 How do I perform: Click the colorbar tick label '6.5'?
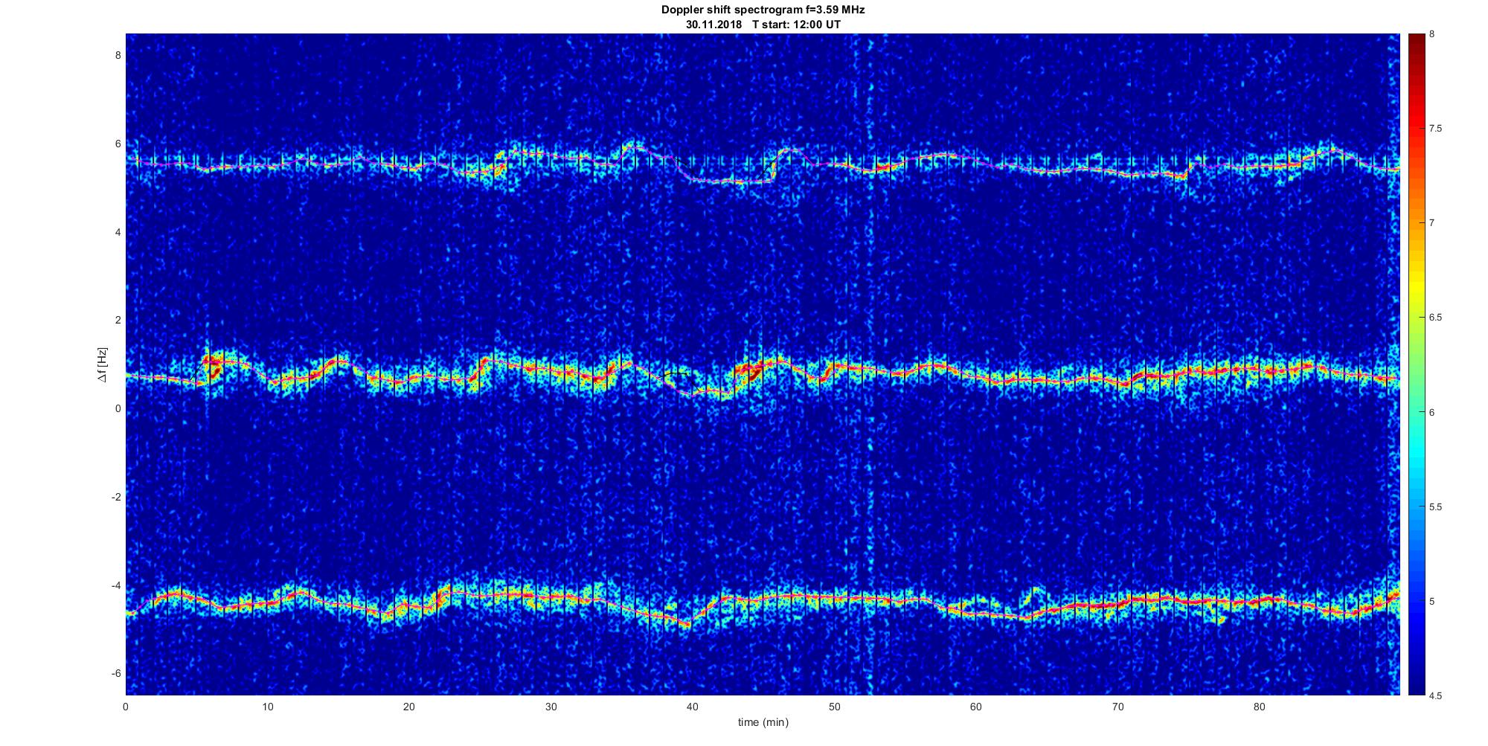pos(1436,318)
